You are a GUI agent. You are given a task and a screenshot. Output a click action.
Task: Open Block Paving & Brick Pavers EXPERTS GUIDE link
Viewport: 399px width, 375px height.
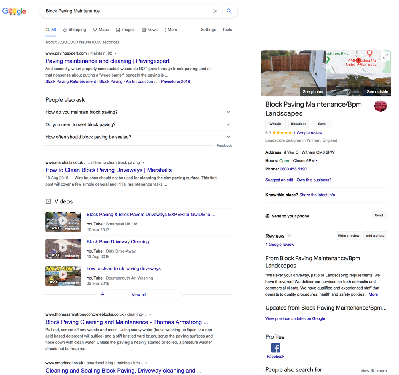click(151, 215)
